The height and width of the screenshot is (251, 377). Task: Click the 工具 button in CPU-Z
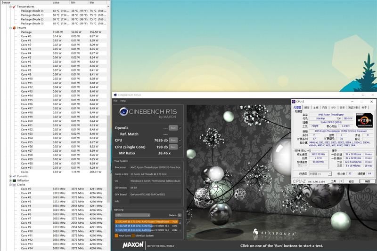click(x=333, y=181)
